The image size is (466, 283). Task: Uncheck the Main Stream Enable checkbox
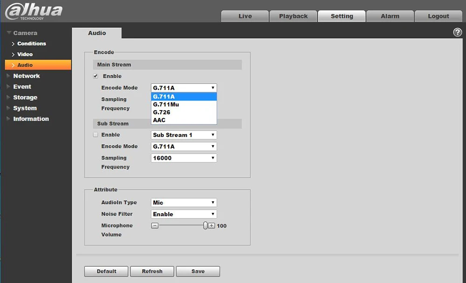[96, 76]
